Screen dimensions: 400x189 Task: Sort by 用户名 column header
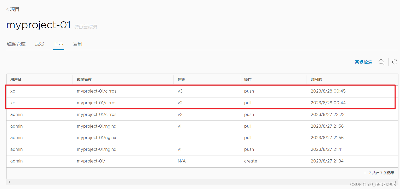tap(16, 79)
